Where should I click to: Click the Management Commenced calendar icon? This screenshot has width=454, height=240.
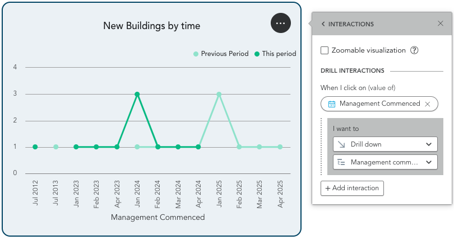point(331,104)
